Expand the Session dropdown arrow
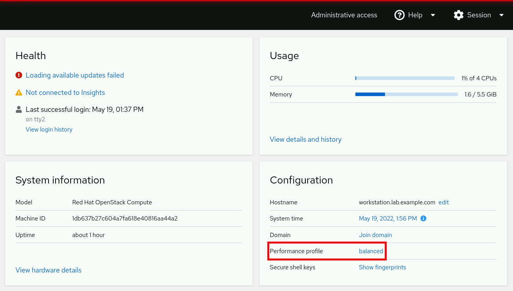Screen dimensions: 513x291 point(502,15)
